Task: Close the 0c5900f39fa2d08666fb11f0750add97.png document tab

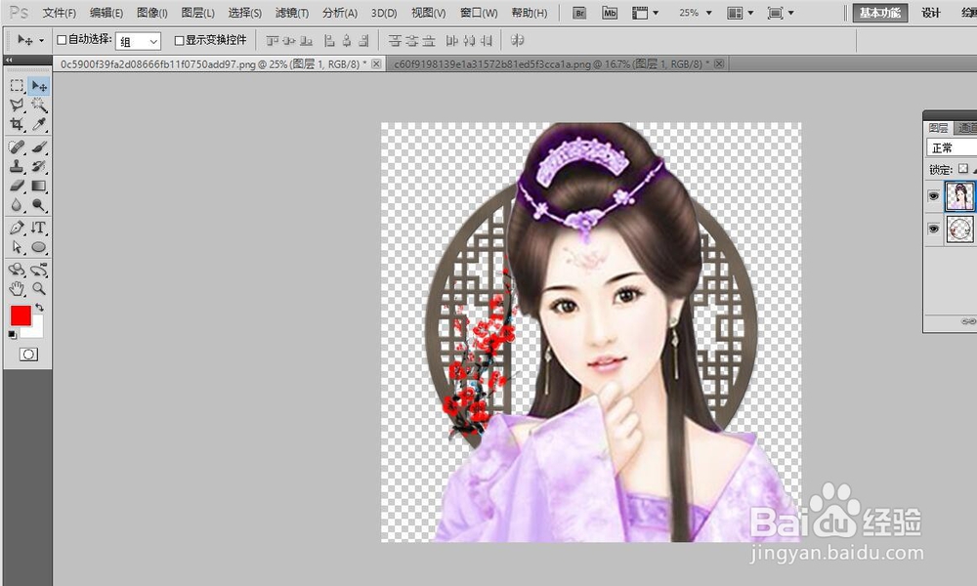Action: tap(376, 63)
